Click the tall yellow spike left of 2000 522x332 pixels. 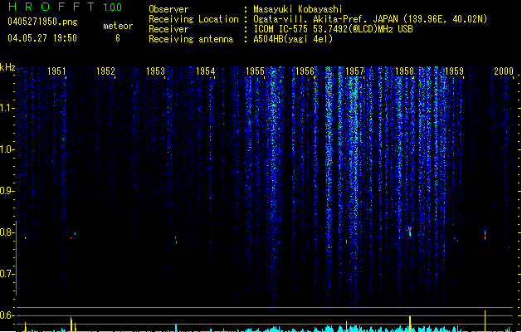(485, 320)
